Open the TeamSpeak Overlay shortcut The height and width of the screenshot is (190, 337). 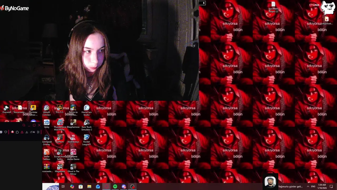[47, 140]
